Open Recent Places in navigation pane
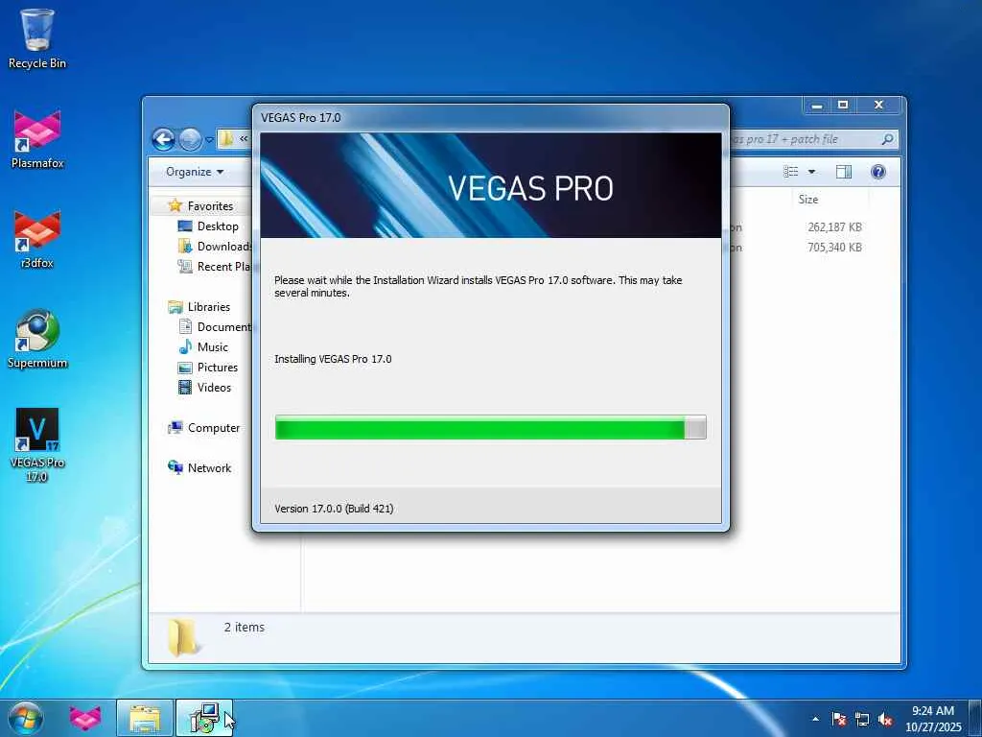This screenshot has width=982, height=737. pos(215,267)
